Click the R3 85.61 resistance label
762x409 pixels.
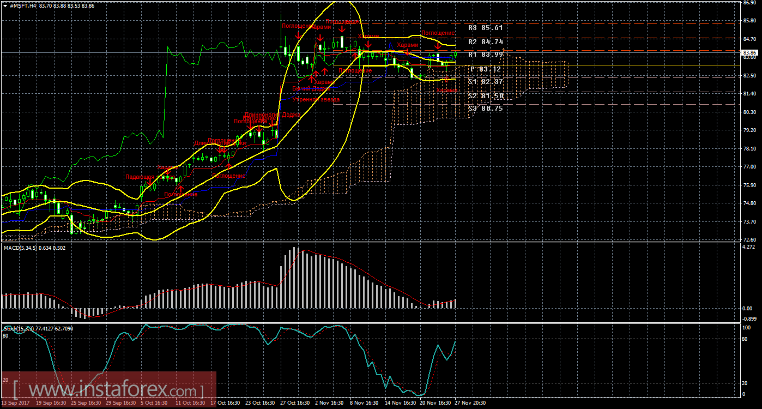tap(485, 27)
